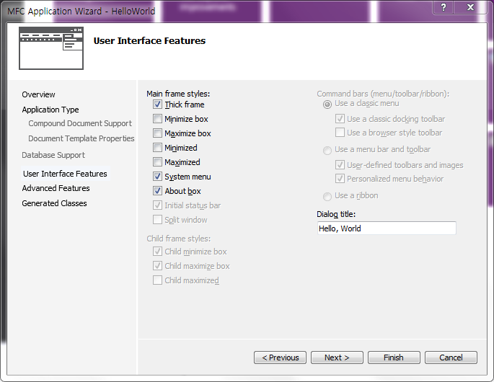Go to the Overview page

(x=38, y=94)
